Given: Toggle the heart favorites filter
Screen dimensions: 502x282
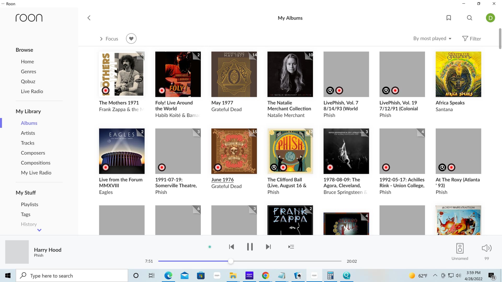Looking at the screenshot, I should [131, 39].
